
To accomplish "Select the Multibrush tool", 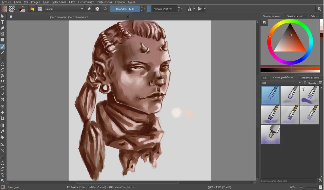I will [x=3, y=99].
